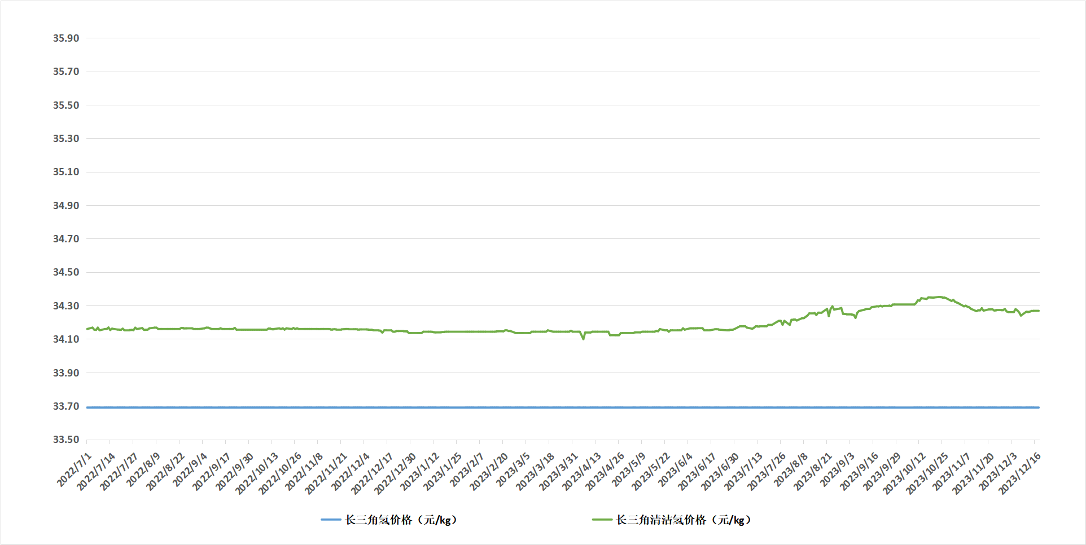Click y-axis label 34.10
Screen dimensions: 1086x545
66,339
